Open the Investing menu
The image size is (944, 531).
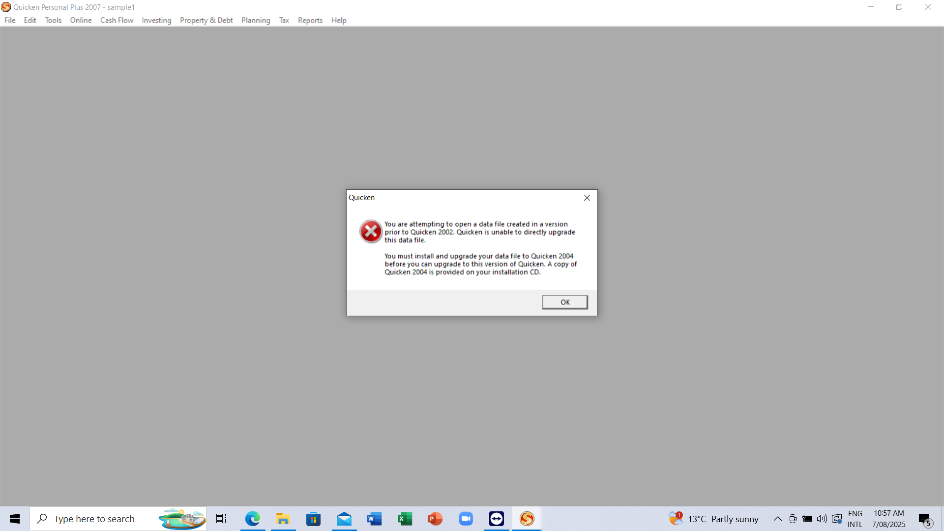(x=156, y=20)
